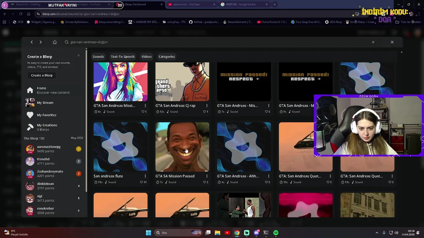Screen dimensions: 424x238
Task: Open the terminal app on the taskbar
Action: click(x=266, y=233)
